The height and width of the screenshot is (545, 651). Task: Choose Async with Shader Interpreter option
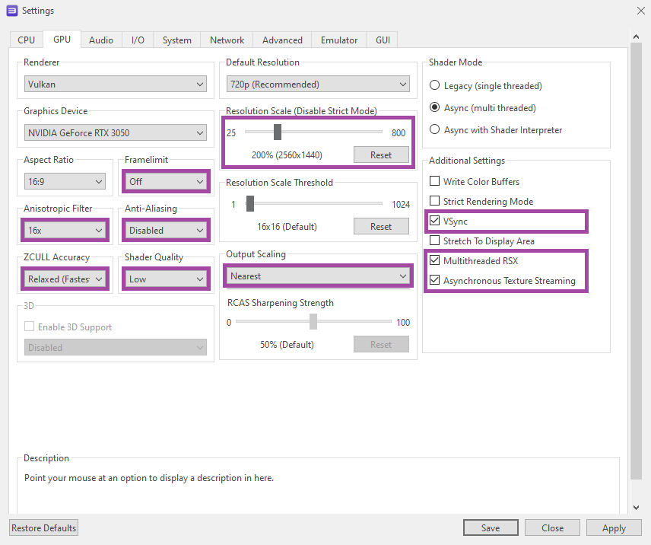pos(435,130)
